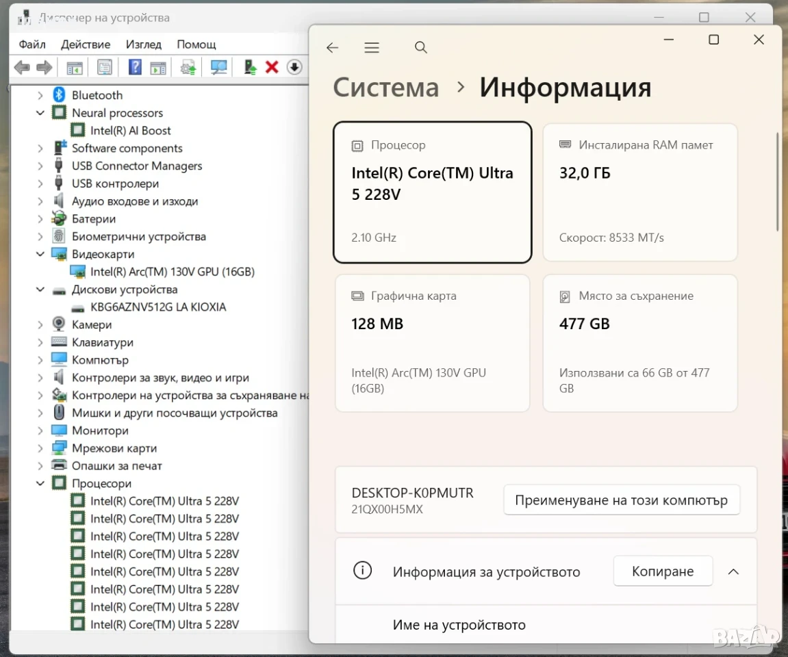Click the search magnifier icon in Settings
Image resolution: width=788 pixels, height=657 pixels.
pos(420,47)
